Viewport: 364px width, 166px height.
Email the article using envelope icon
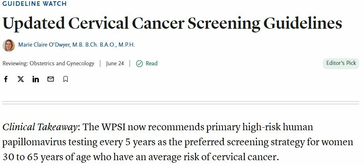pos(51,79)
